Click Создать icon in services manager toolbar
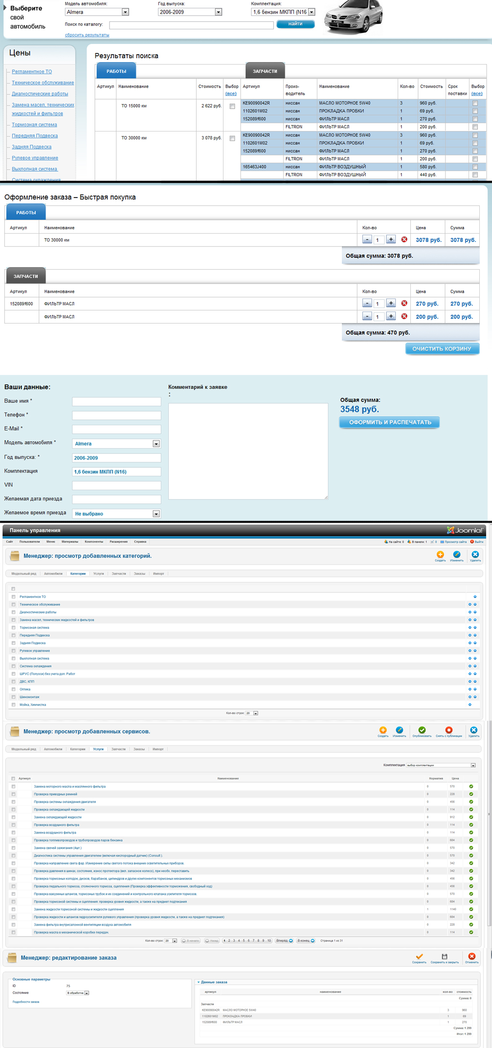 (383, 730)
